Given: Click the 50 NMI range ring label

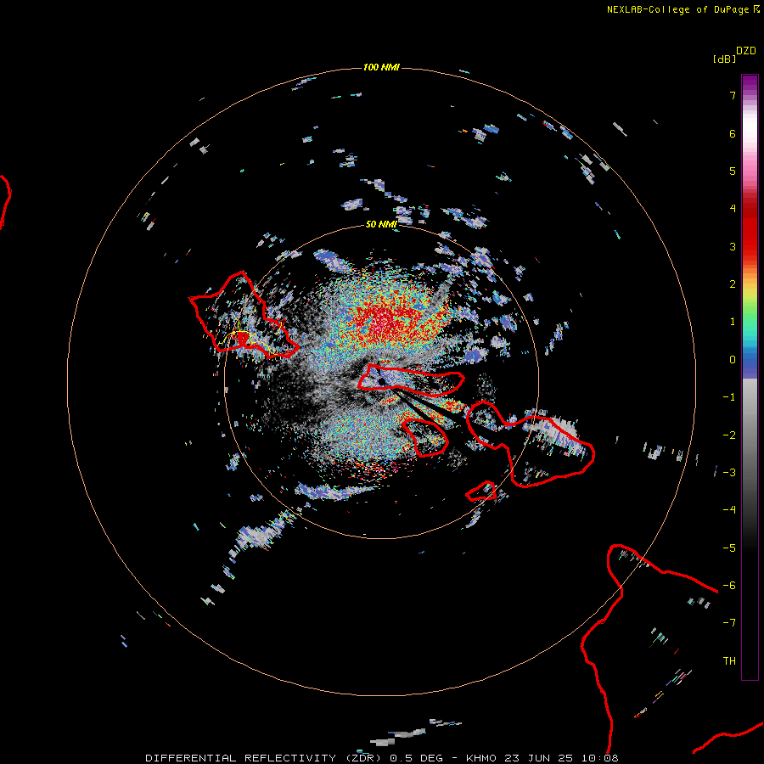Looking at the screenshot, I should [x=381, y=224].
